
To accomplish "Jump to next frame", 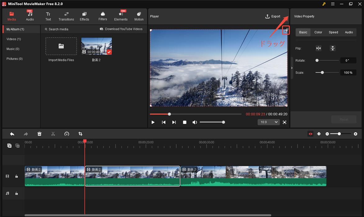I will [x=174, y=122].
